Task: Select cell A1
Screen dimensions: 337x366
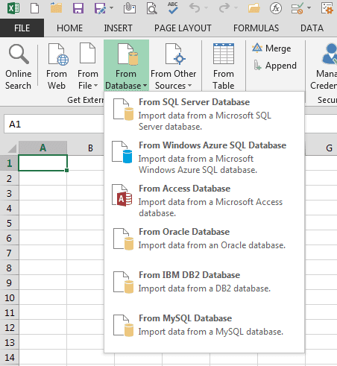Action: coord(42,163)
